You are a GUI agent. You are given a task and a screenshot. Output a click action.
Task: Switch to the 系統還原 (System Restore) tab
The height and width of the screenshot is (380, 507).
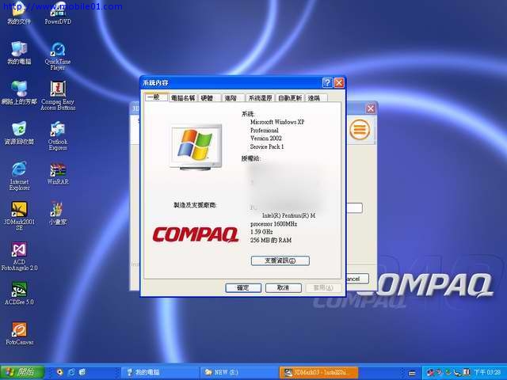(260, 98)
